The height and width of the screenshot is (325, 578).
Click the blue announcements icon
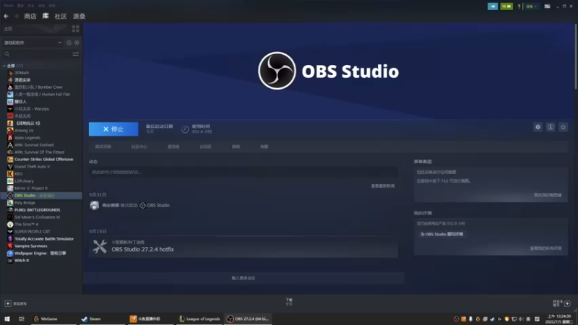493,6
